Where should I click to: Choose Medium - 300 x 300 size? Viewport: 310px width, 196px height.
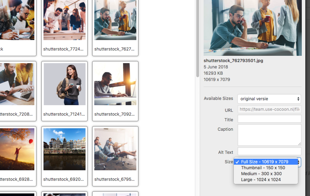266,174
